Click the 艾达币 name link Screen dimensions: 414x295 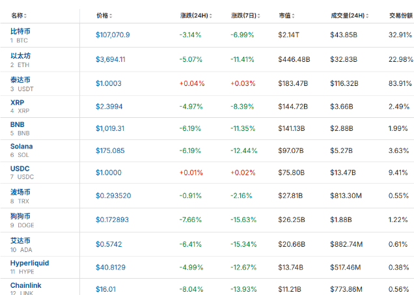tap(20, 241)
